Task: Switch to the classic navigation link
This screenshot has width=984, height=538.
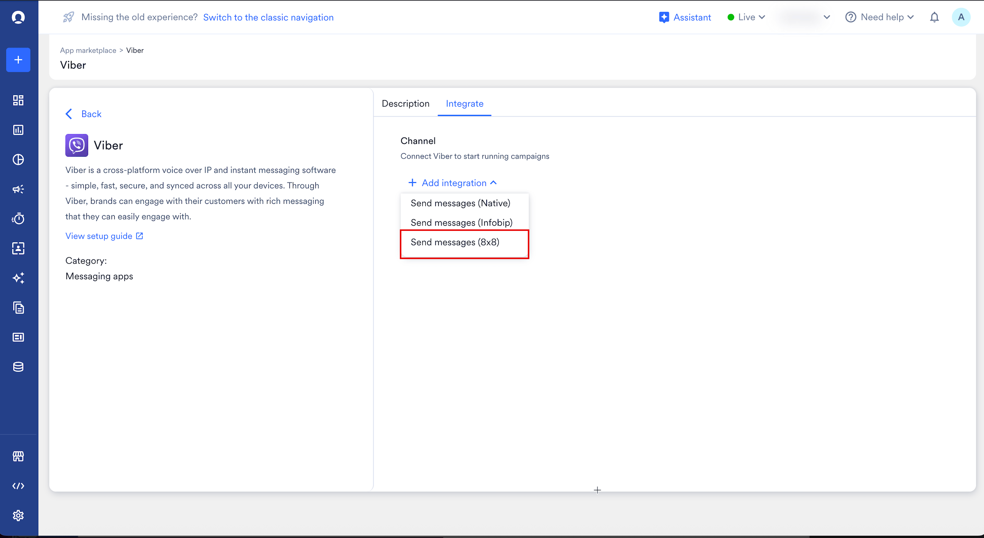Action: point(268,17)
